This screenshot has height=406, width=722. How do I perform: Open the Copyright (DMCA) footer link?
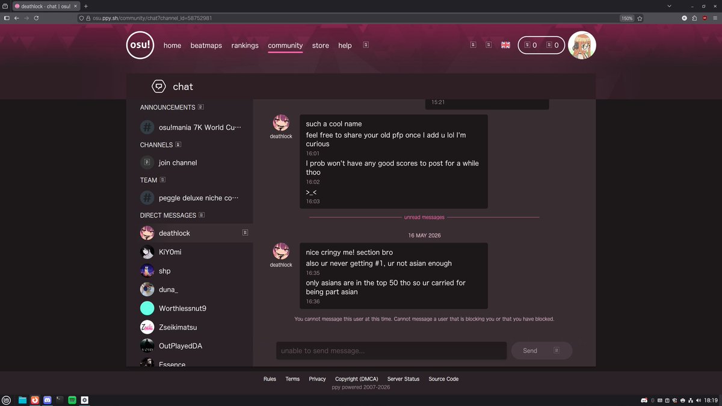(x=357, y=379)
